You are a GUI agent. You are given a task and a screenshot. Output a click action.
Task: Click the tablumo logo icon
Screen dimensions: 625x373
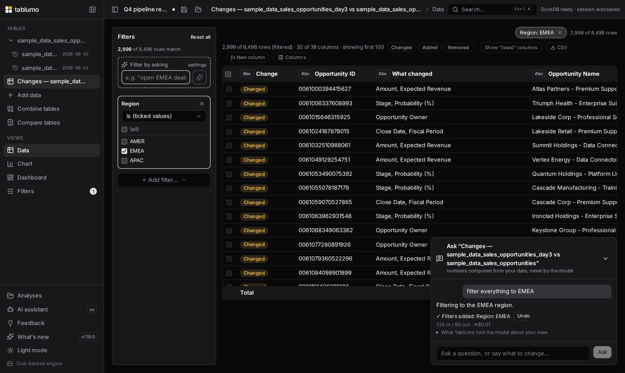tap(9, 10)
